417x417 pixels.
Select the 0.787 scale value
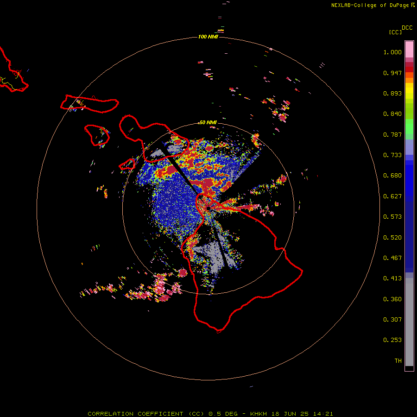point(392,134)
